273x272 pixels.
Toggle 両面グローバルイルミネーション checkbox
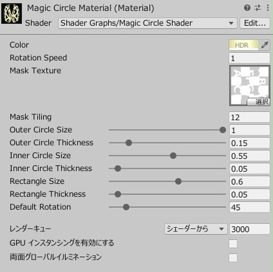[233, 257]
